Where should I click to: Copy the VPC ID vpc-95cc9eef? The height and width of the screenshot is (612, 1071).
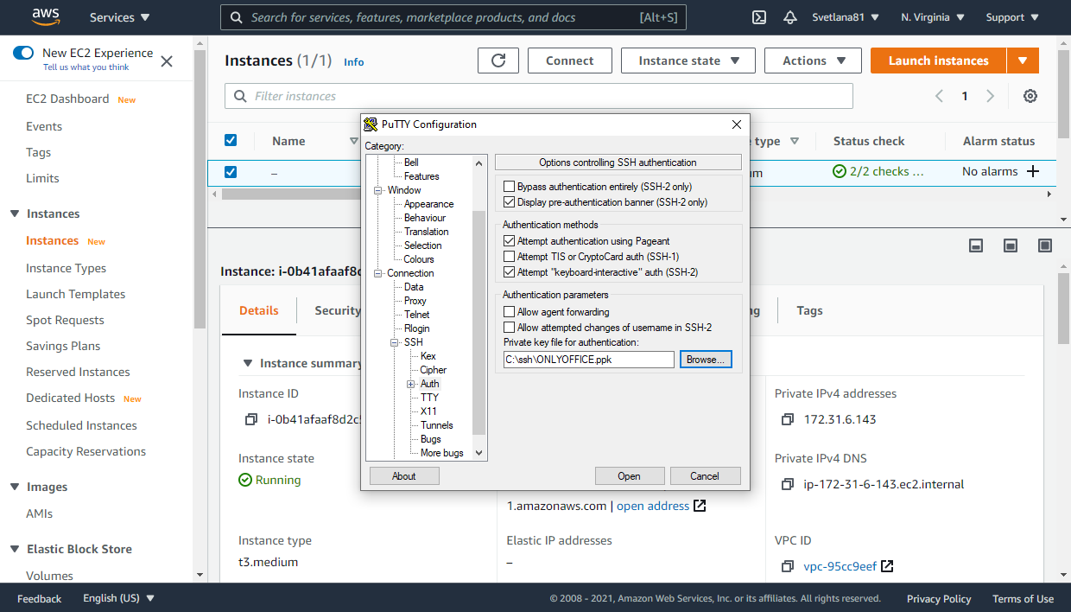click(787, 566)
